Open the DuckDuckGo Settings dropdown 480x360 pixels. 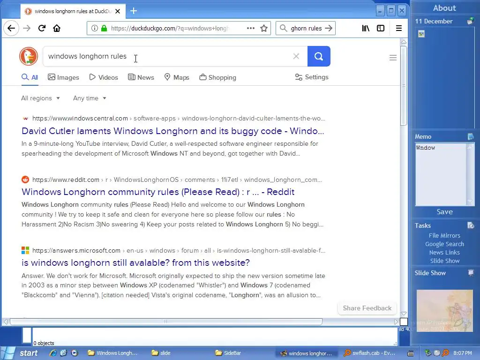click(312, 77)
